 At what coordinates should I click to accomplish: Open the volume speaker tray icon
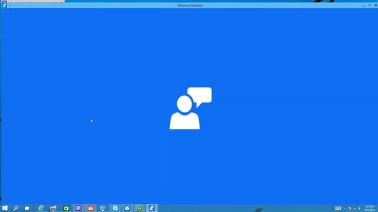[359, 208]
